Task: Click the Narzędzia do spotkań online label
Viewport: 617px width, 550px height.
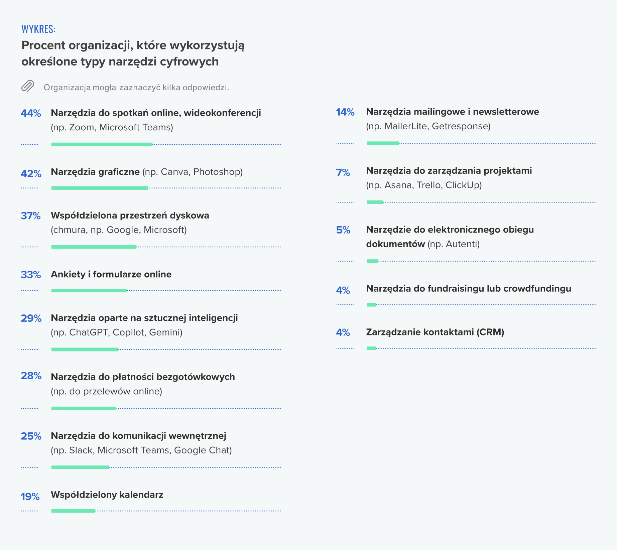Action: click(156, 113)
